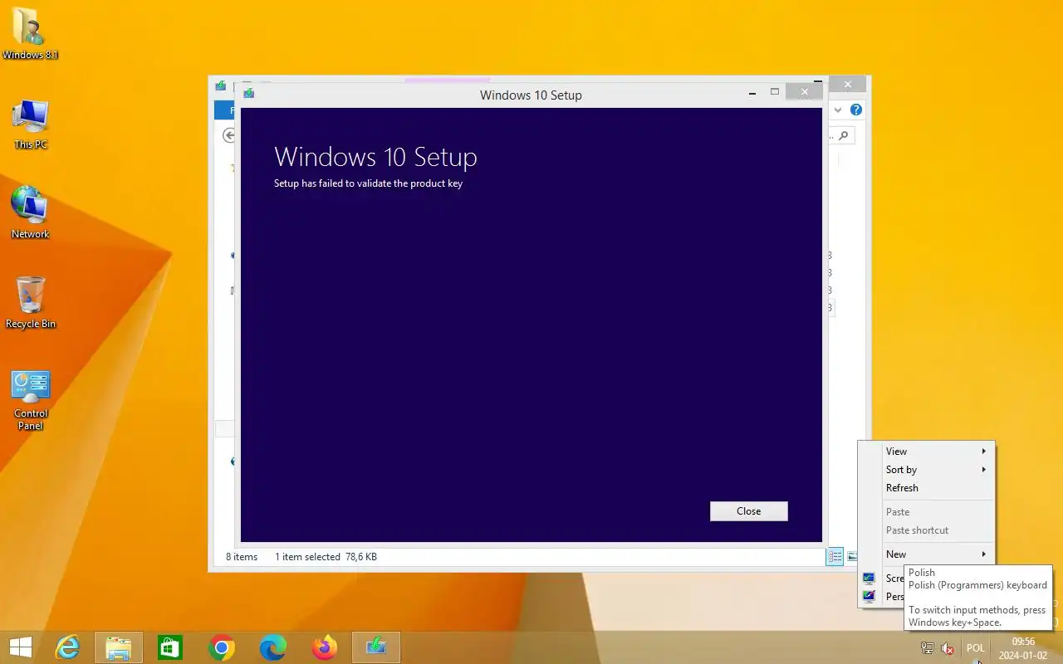Launch Microsoft Edge from the taskbar
Viewport: 1063px width, 664px height.
pyautogui.click(x=273, y=647)
